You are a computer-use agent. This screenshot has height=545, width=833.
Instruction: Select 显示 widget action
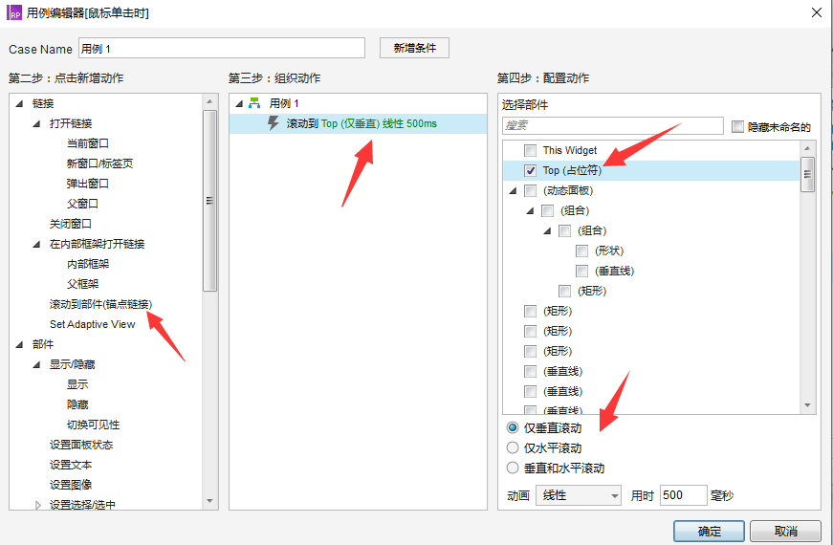pos(77,384)
